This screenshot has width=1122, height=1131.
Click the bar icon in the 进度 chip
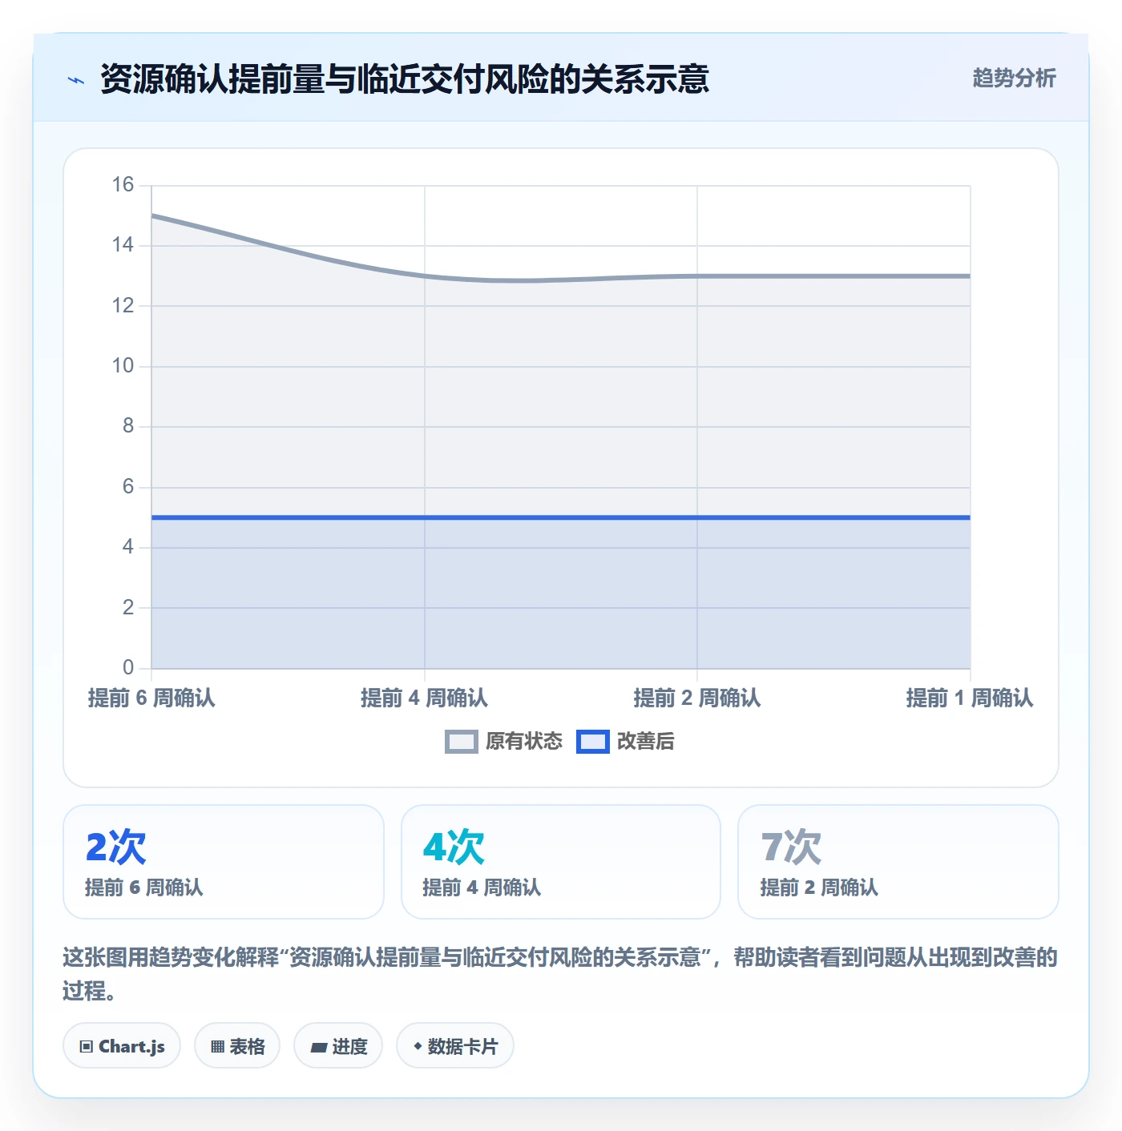click(319, 1047)
